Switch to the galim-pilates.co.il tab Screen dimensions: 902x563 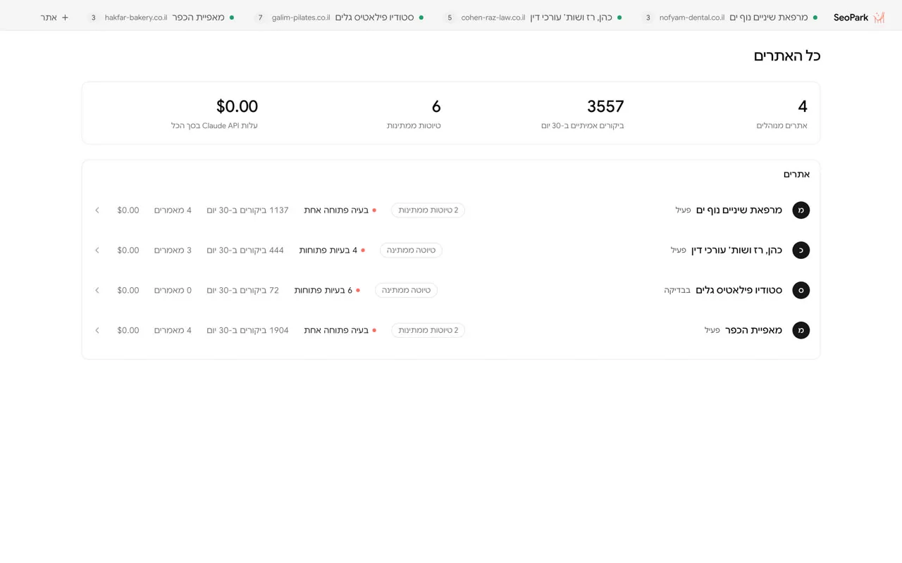pyautogui.click(x=340, y=18)
